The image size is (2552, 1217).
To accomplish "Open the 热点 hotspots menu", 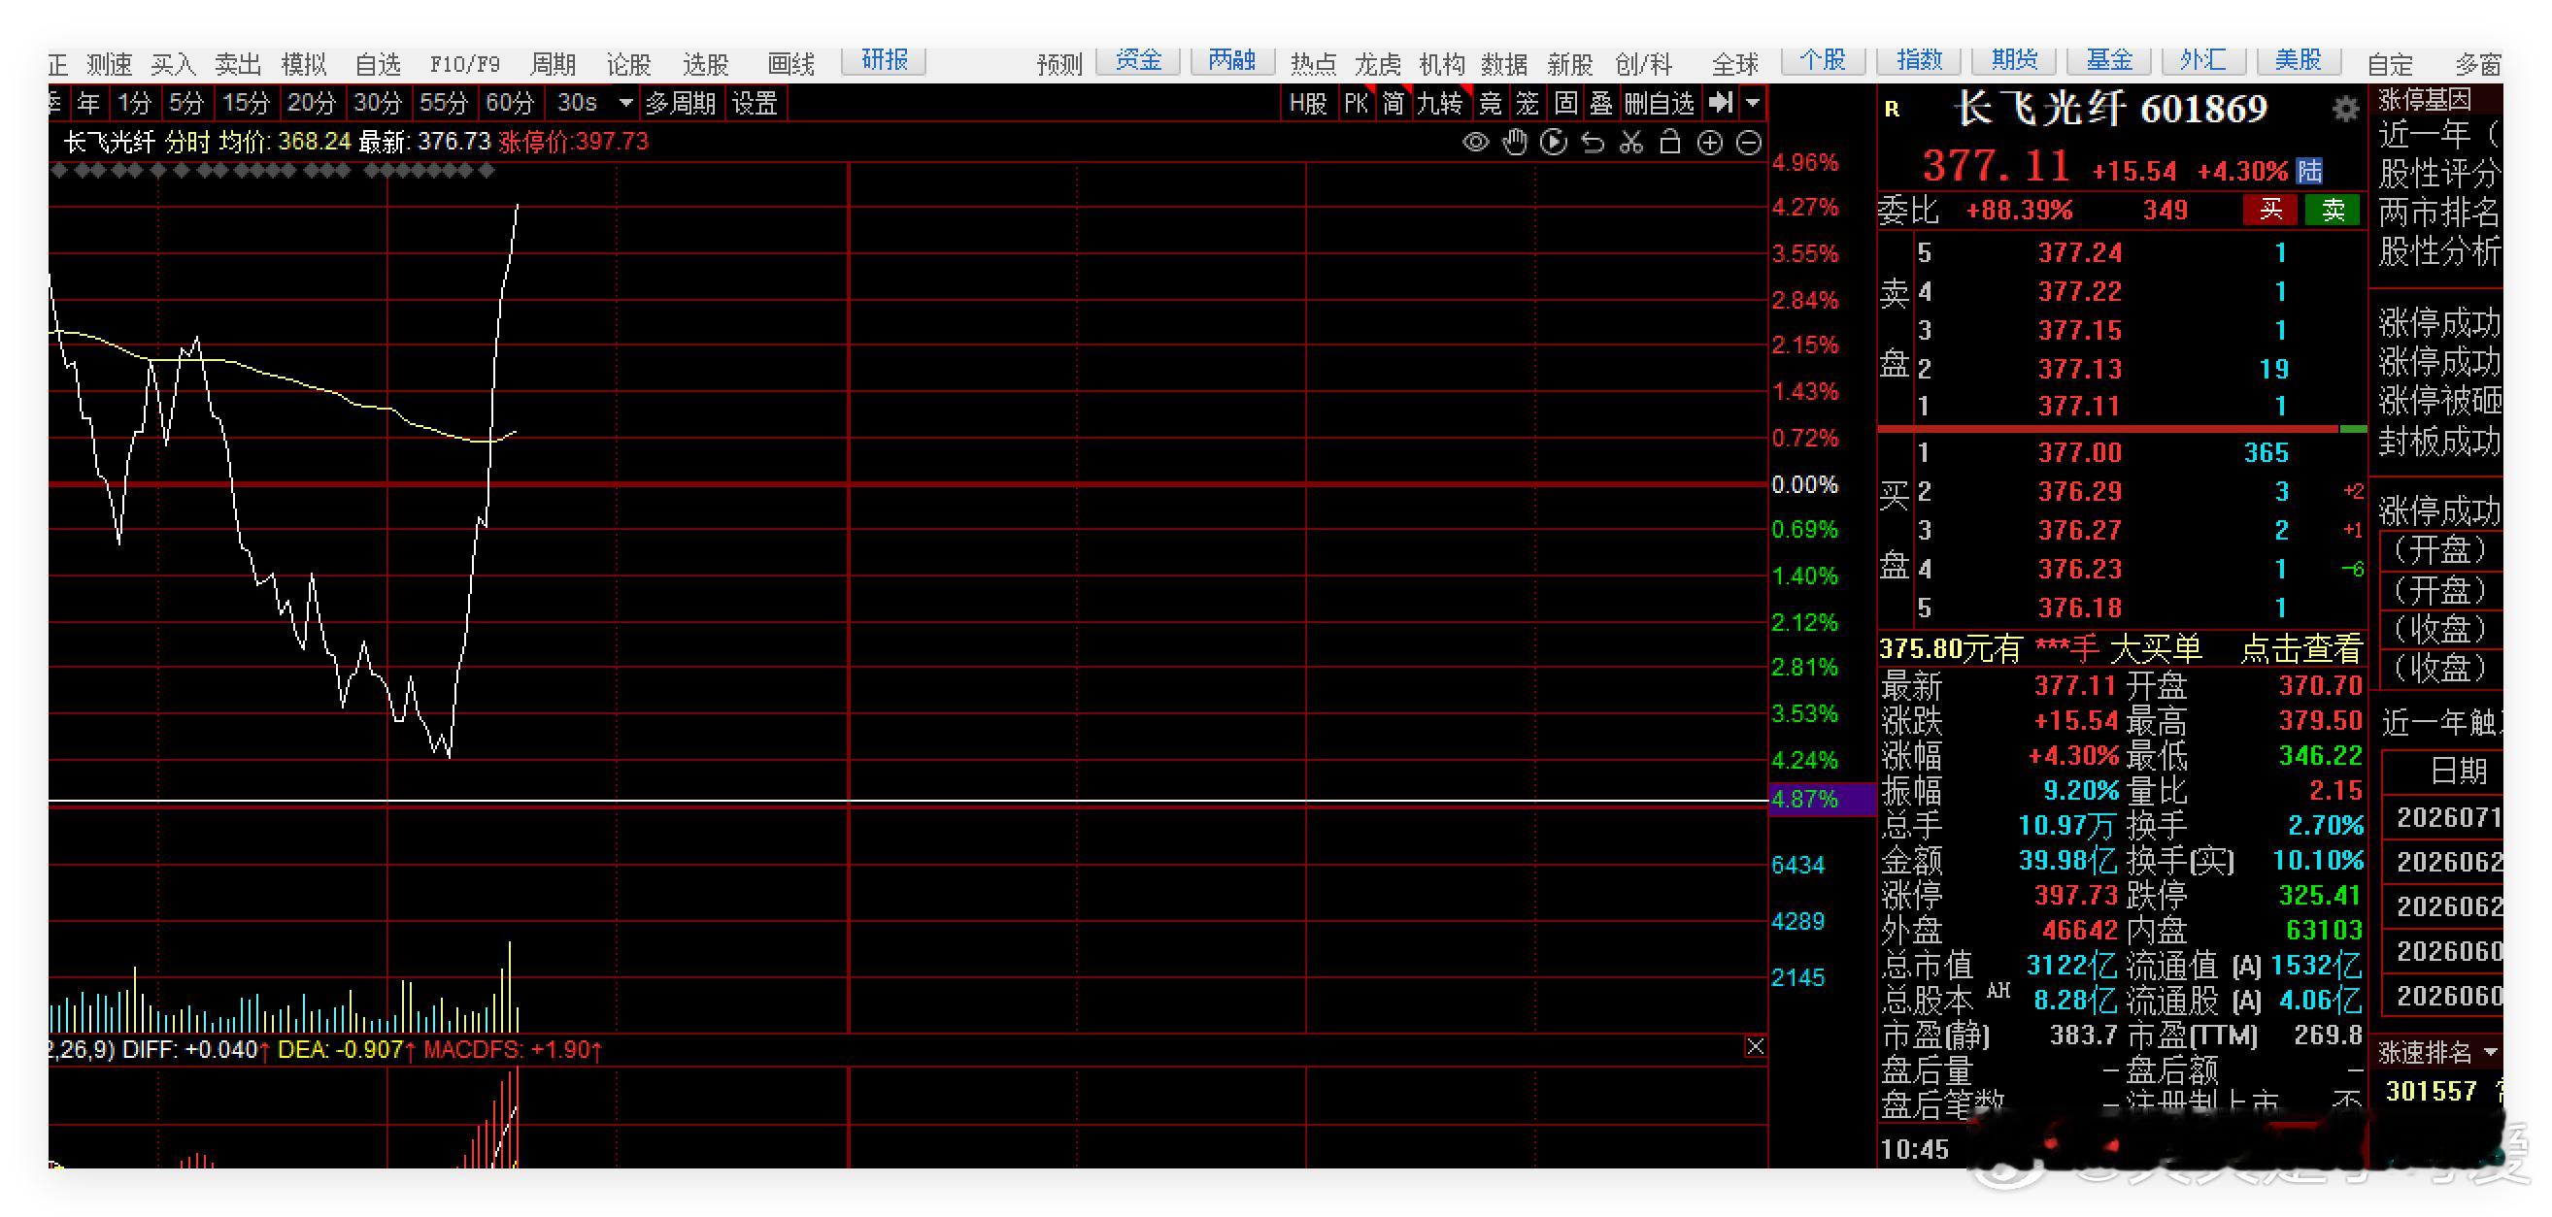I will coord(1313,64).
